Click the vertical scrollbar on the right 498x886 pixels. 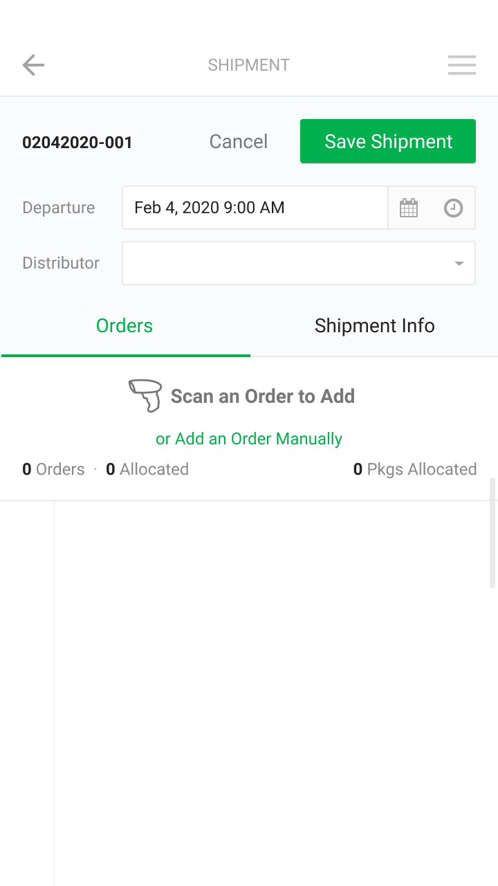click(x=492, y=533)
